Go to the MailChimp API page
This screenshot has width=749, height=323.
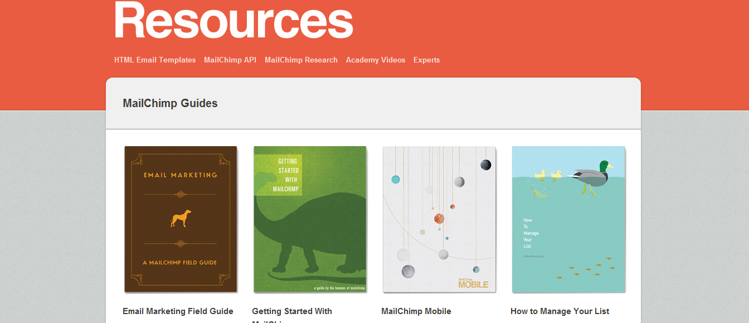pos(230,60)
